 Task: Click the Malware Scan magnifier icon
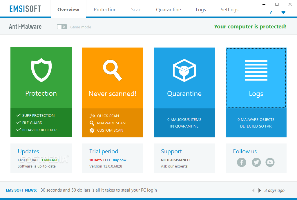click(x=92, y=123)
